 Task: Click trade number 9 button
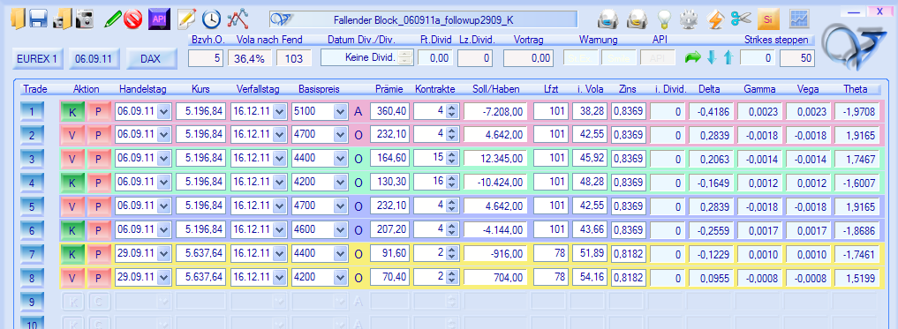coord(32,301)
